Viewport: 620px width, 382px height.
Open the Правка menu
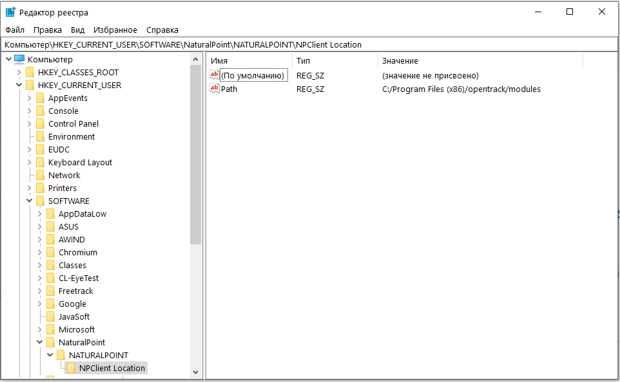coord(48,30)
